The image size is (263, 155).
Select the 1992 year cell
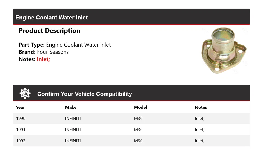point(21,141)
